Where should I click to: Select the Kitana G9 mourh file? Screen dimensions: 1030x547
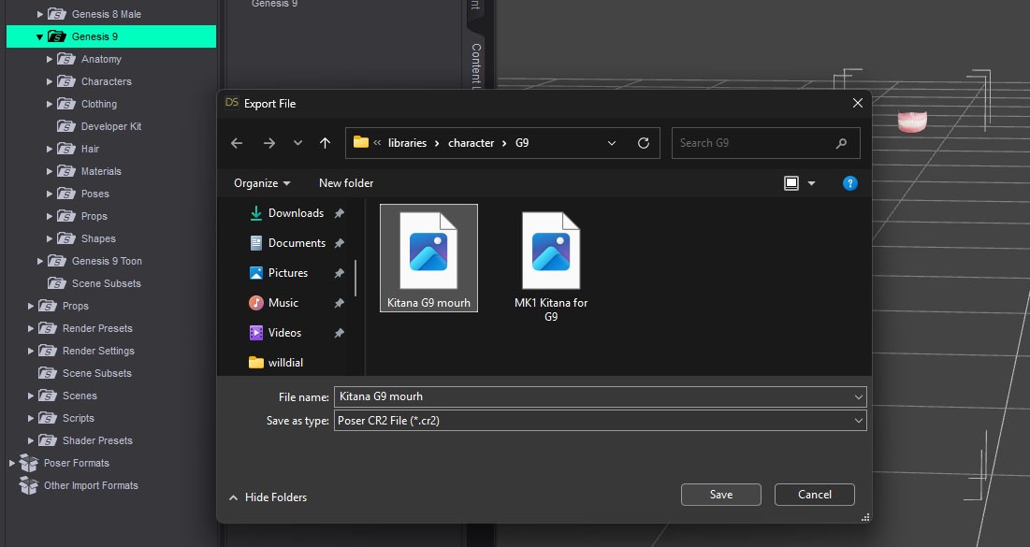click(429, 258)
